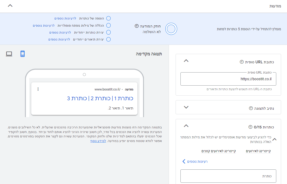
Task: Collapse the כותרות 0/15 card
Action: click(x=186, y=126)
